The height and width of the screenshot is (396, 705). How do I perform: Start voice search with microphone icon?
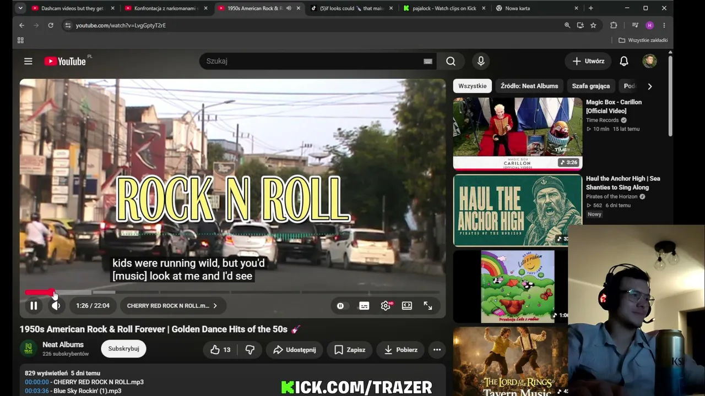[481, 61]
